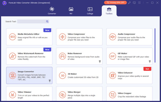Click the New badge on Video Watermark Remover
Viewport: 161px width, 102px height.
(x=47, y=50)
